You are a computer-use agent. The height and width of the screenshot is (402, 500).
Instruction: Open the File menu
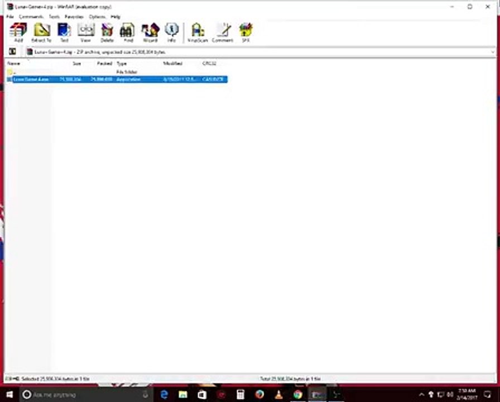point(10,17)
